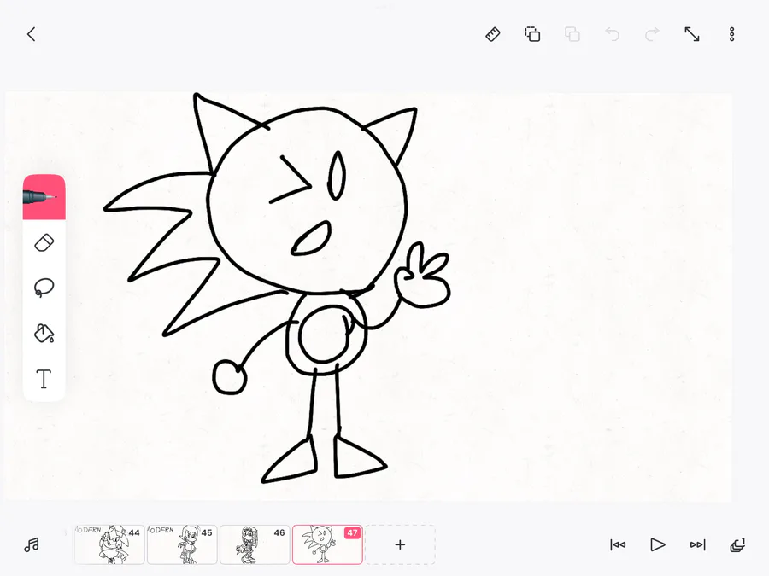The height and width of the screenshot is (576, 769).
Task: Play the animation
Action: pyautogui.click(x=658, y=544)
